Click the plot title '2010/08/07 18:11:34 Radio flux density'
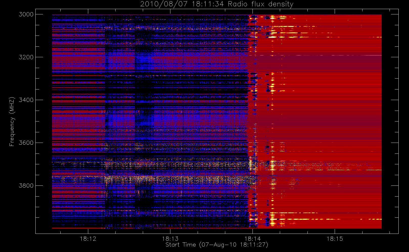 217,4
